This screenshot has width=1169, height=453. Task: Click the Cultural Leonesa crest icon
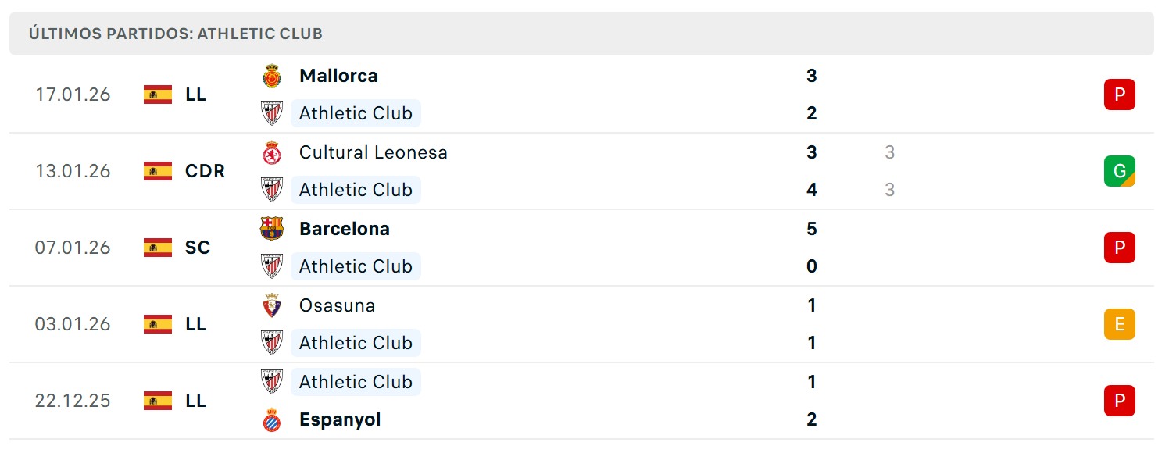click(271, 152)
